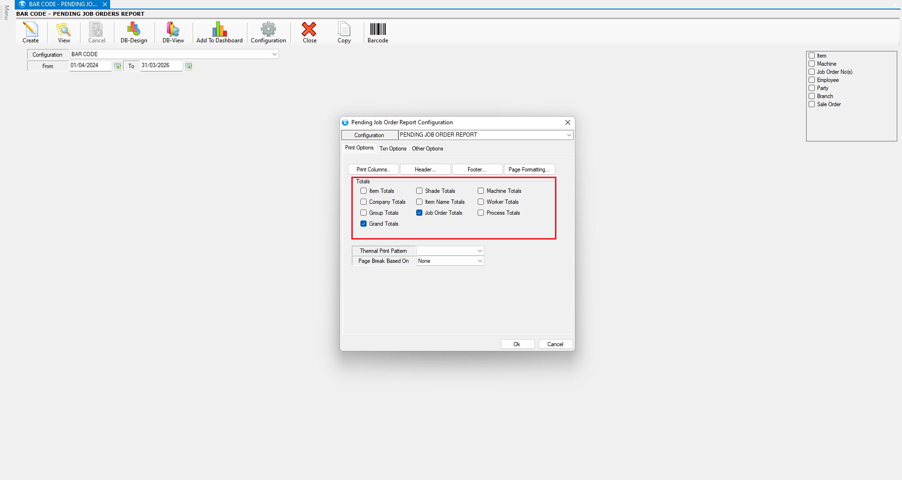Expand the BAR CODE configuration dropdown
This screenshot has width=902, height=480.
tap(274, 54)
